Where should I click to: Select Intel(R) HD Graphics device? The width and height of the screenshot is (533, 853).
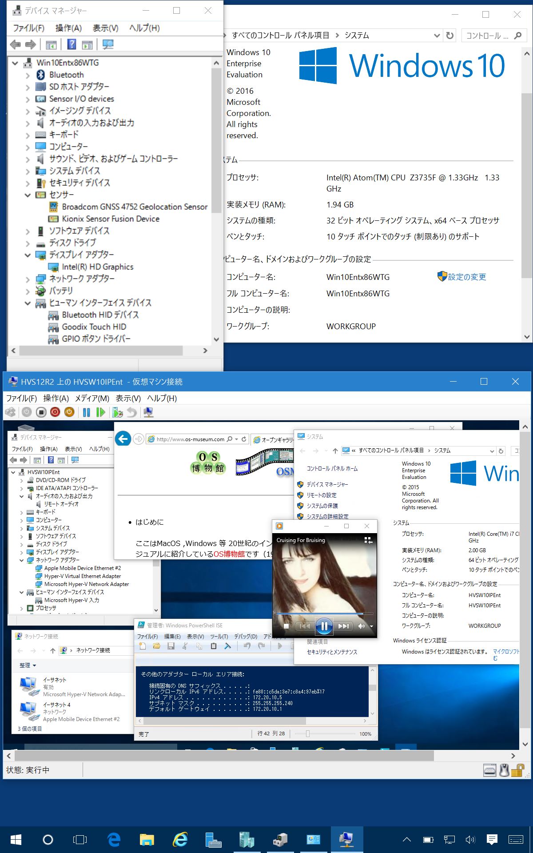pos(98,267)
